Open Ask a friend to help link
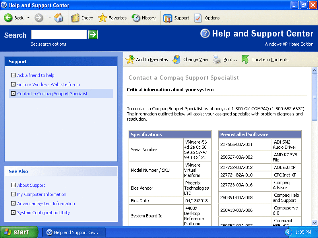 [36, 75]
